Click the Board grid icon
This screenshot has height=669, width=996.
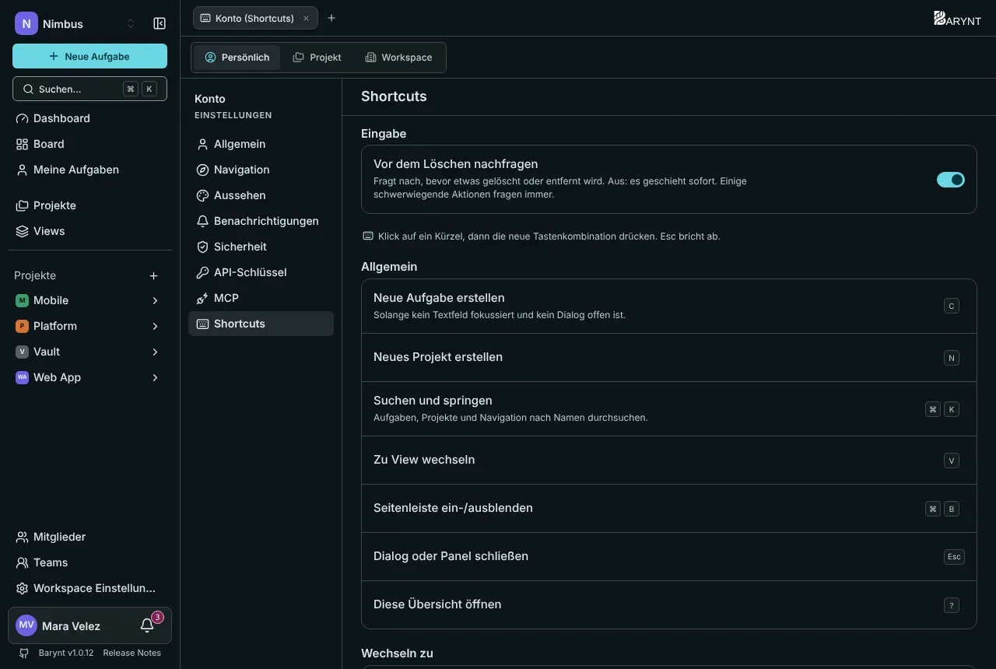point(22,144)
